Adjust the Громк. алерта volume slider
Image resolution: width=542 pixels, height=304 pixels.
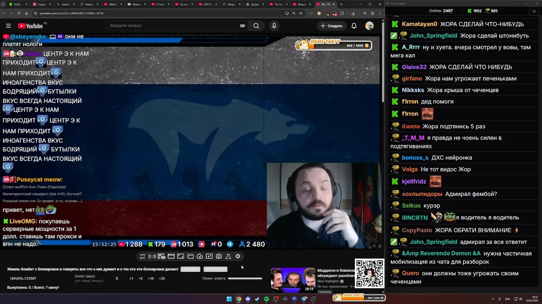[245, 278]
